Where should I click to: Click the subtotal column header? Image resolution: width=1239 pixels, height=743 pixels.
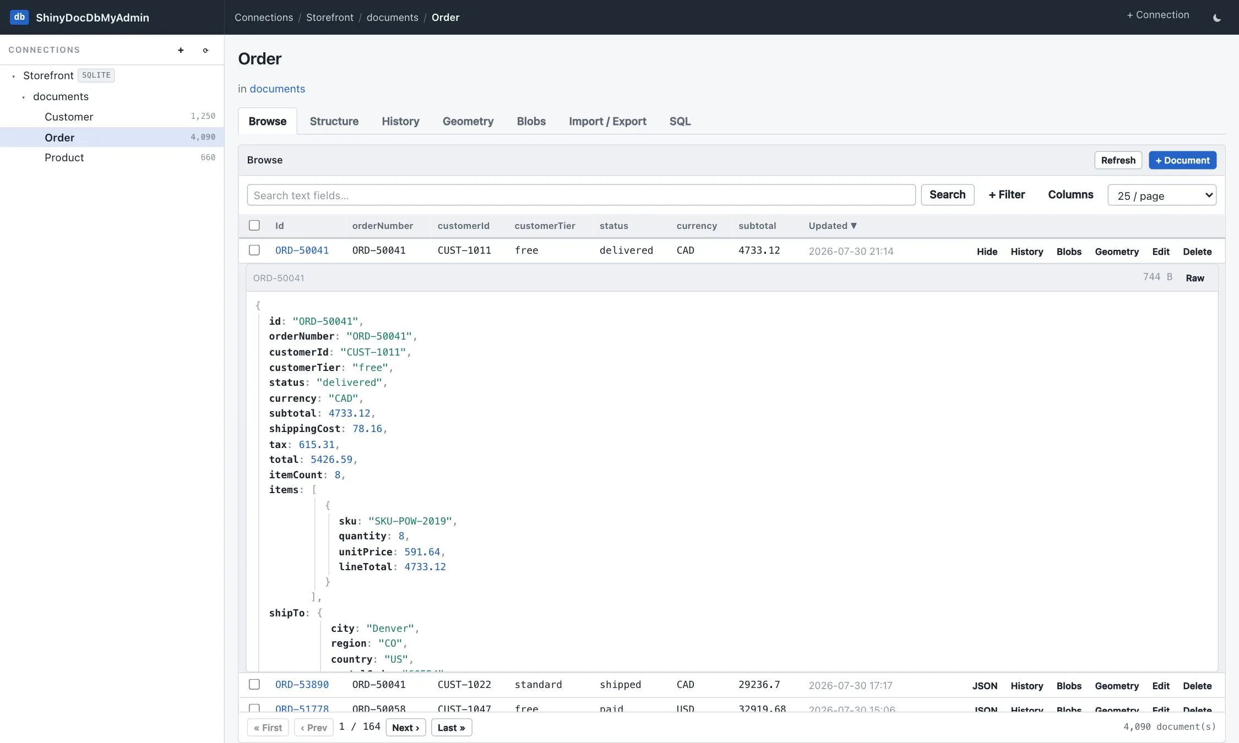click(757, 226)
